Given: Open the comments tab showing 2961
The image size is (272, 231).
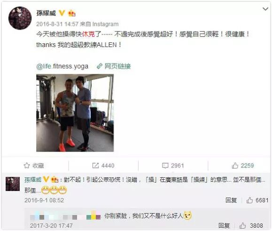Looking at the screenshot, I should [173, 166].
